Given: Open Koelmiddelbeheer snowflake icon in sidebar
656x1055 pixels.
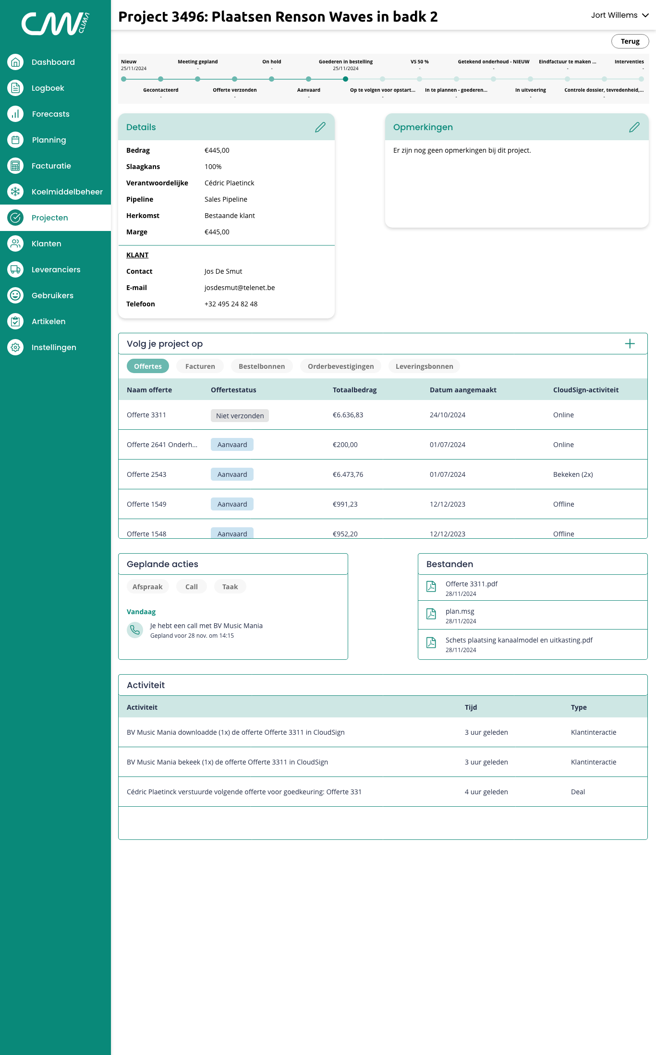Looking at the screenshot, I should [15, 192].
